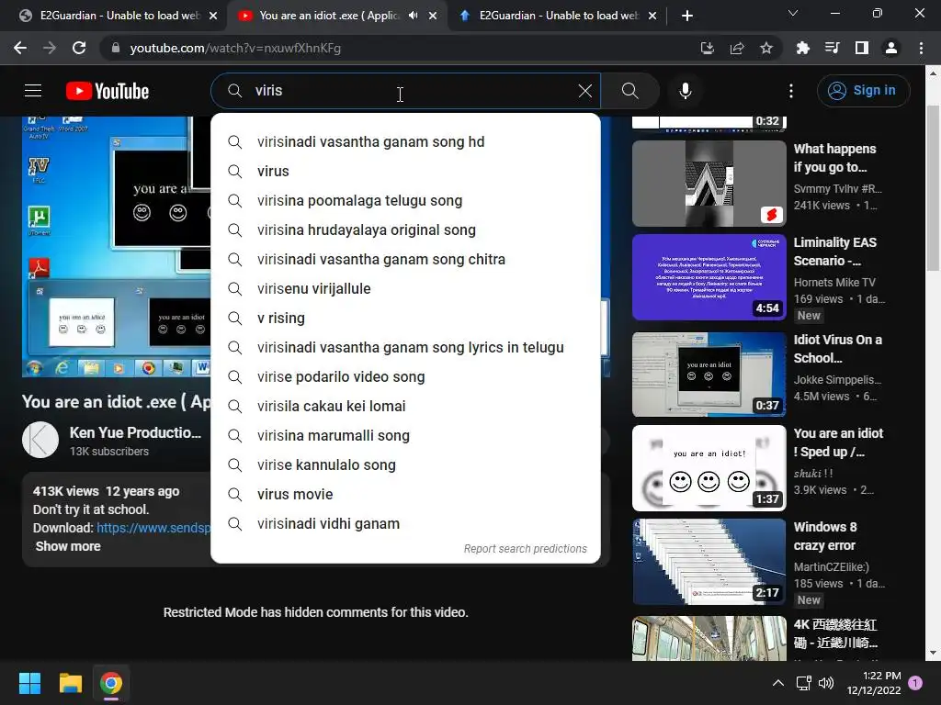Open Idiot Virus On a School thumbnail
Image resolution: width=941 pixels, height=705 pixels.
tap(709, 375)
